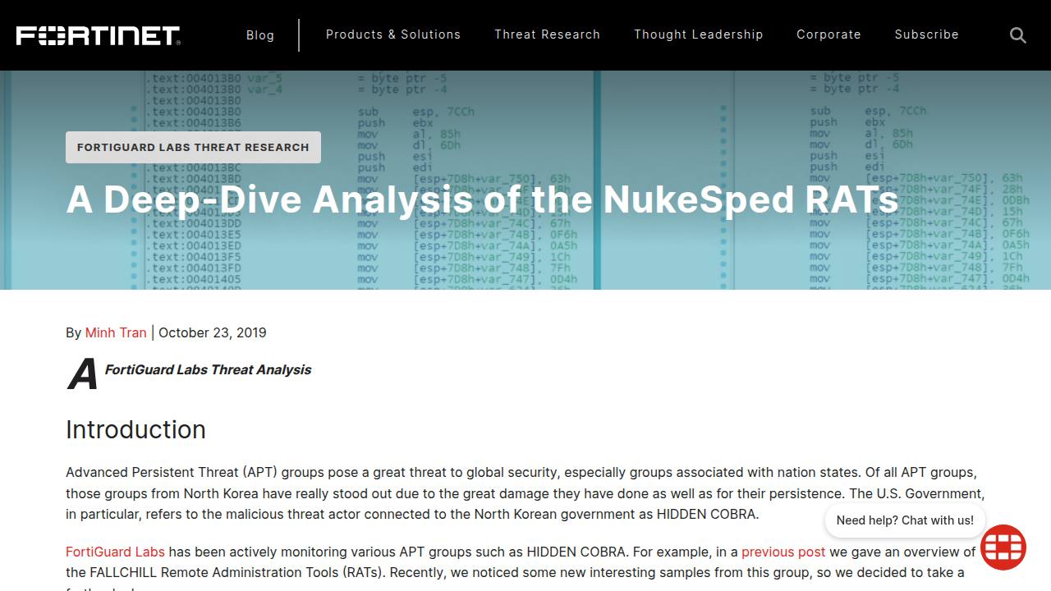Click the Need help? Chat with us! bubble

(x=905, y=520)
